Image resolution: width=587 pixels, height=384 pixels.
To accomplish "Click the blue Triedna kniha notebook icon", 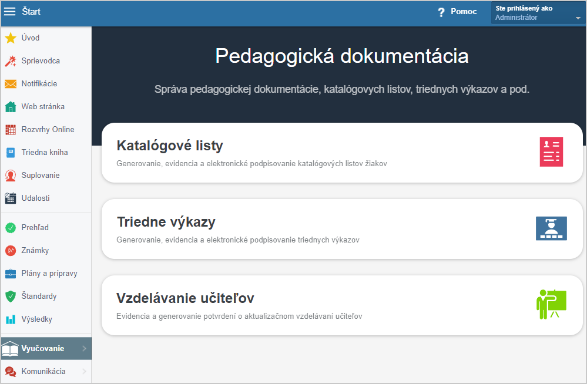I will point(11,153).
